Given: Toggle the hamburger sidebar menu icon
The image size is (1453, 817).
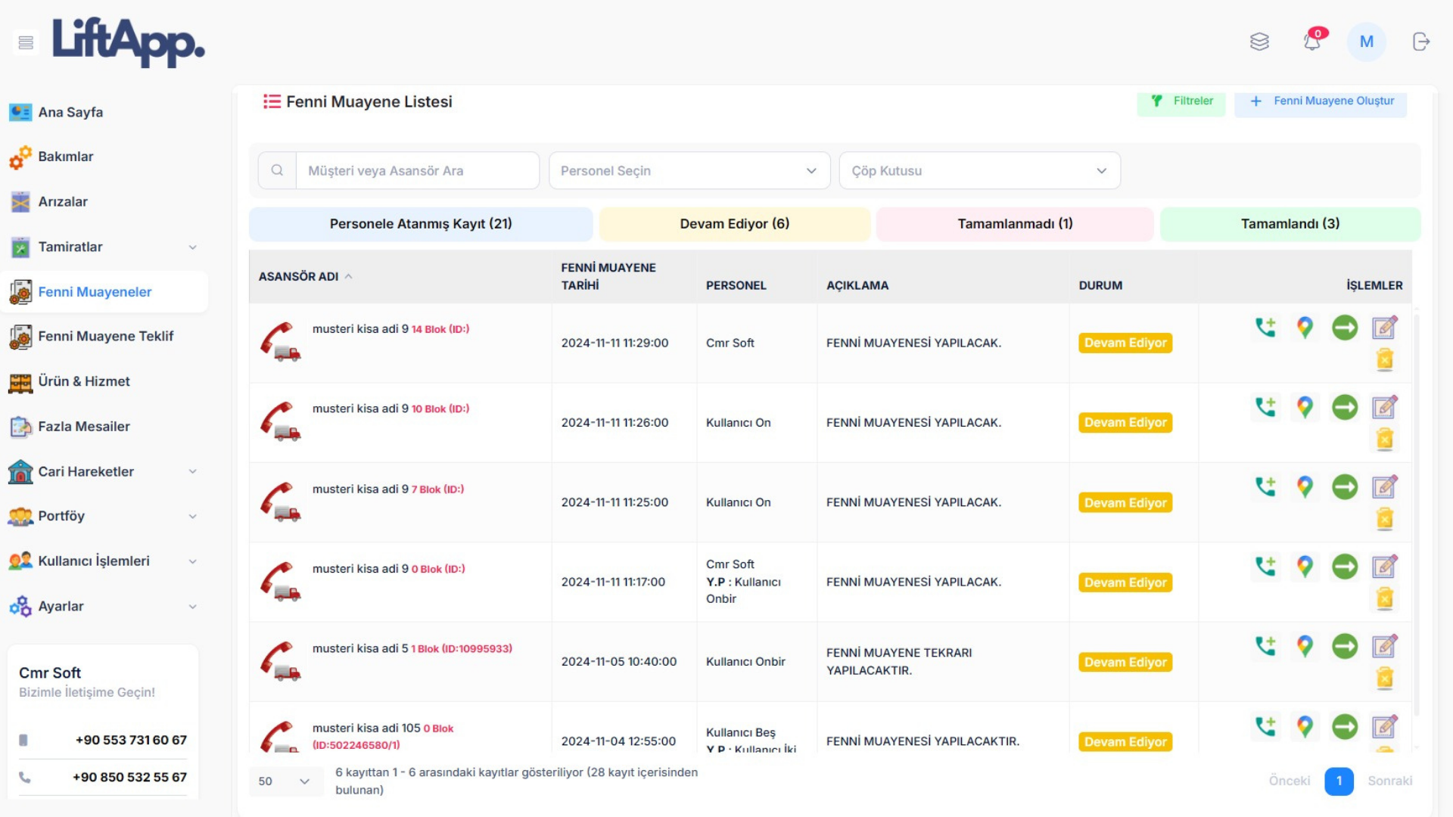Looking at the screenshot, I should point(26,42).
